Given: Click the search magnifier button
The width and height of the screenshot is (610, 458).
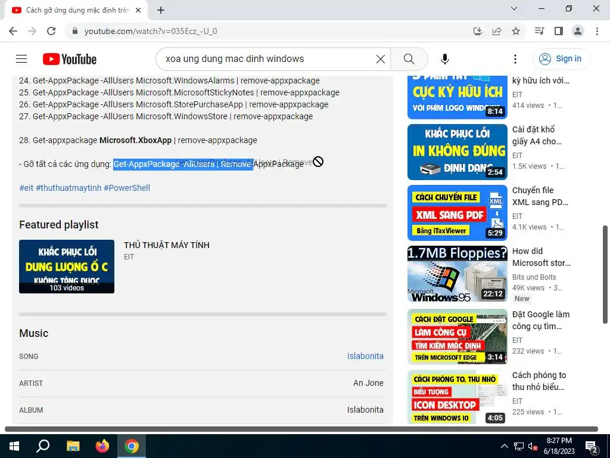Looking at the screenshot, I should 409,59.
